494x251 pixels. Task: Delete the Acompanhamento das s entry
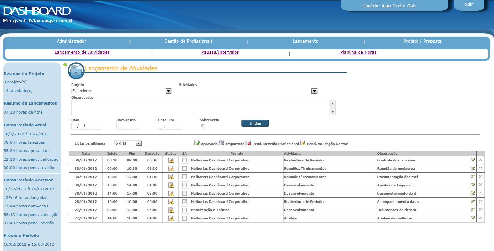(x=480, y=201)
